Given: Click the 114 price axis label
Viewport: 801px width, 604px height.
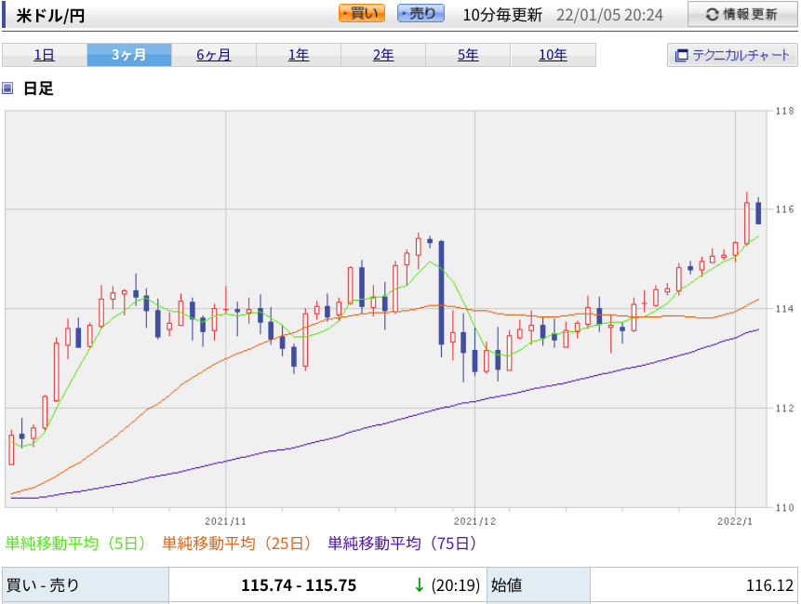Looking at the screenshot, I should point(784,309).
